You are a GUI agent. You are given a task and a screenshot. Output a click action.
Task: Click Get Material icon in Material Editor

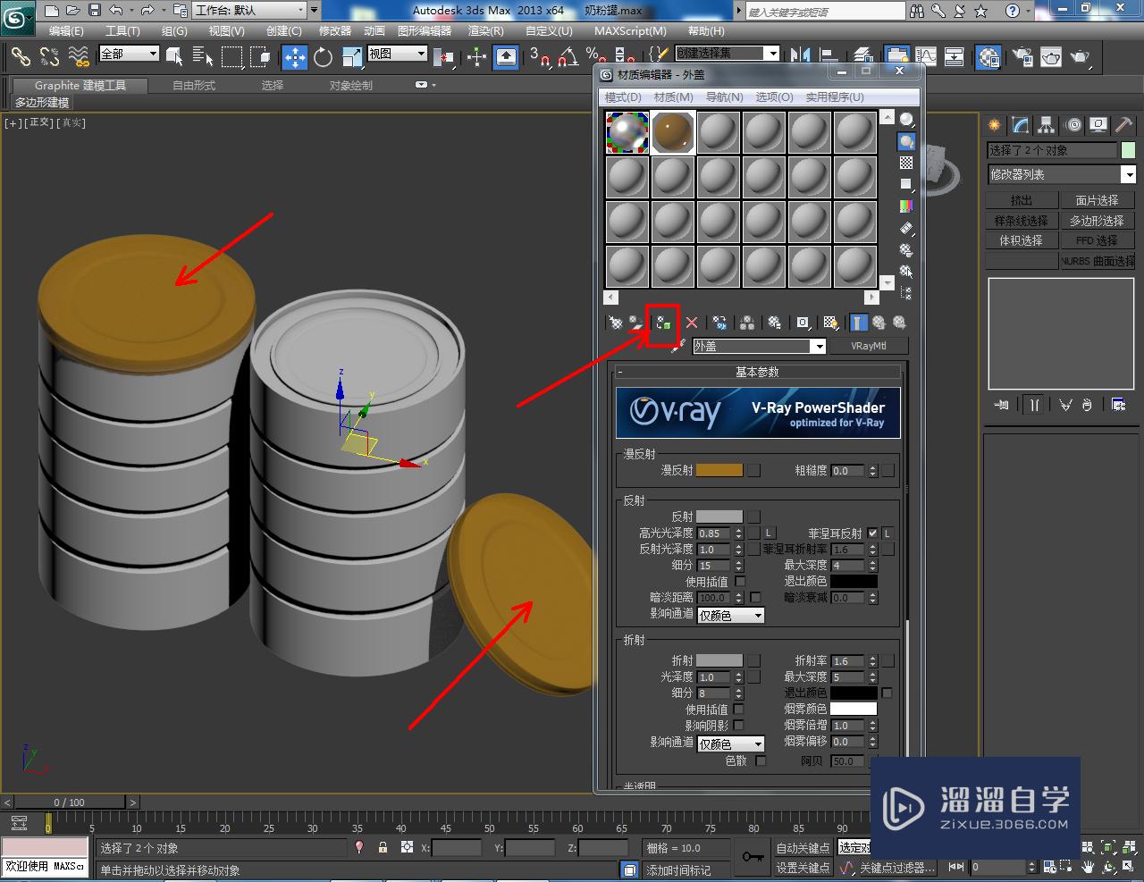point(615,323)
